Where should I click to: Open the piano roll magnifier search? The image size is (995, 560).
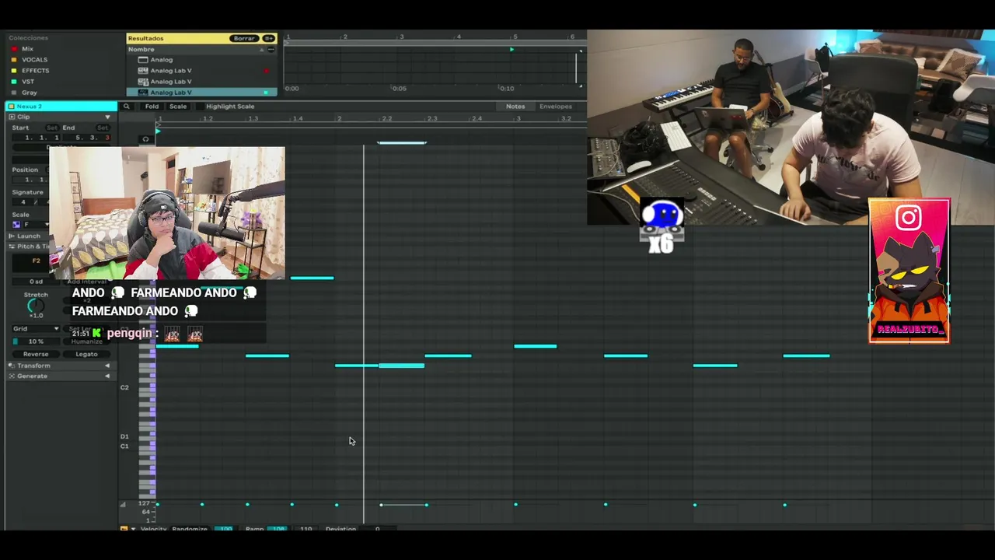(x=126, y=107)
